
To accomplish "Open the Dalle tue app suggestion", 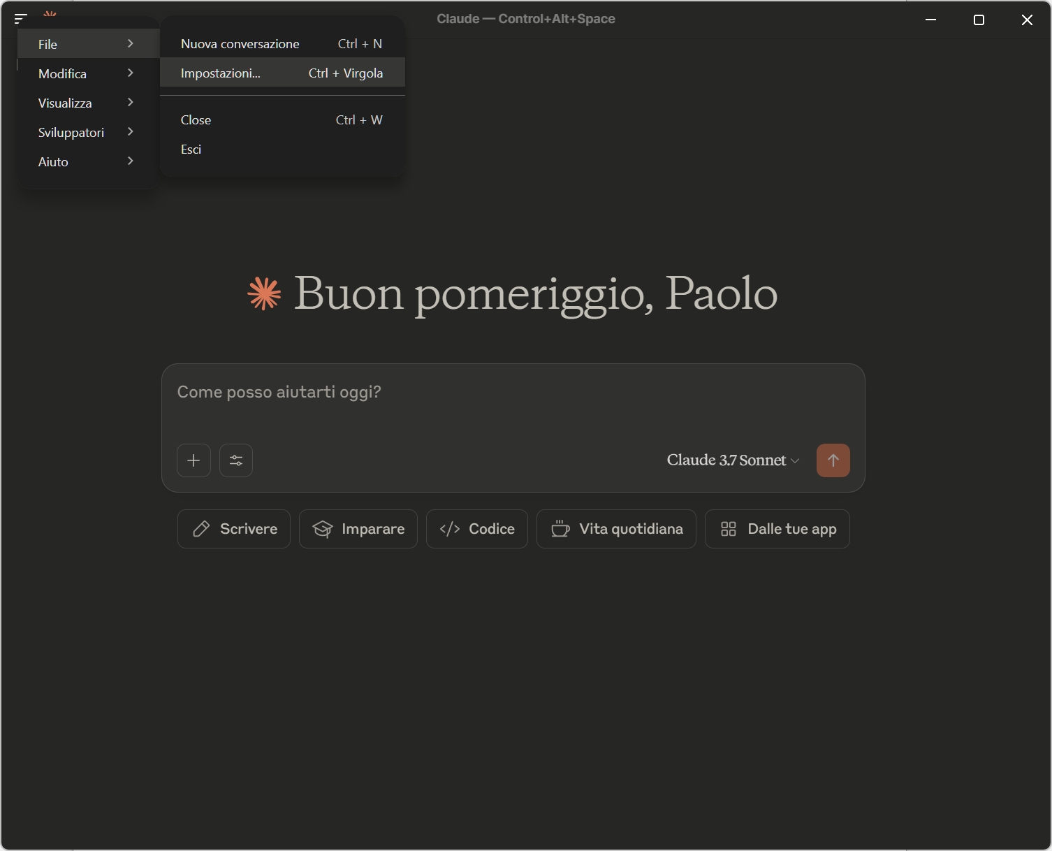I will click(777, 529).
